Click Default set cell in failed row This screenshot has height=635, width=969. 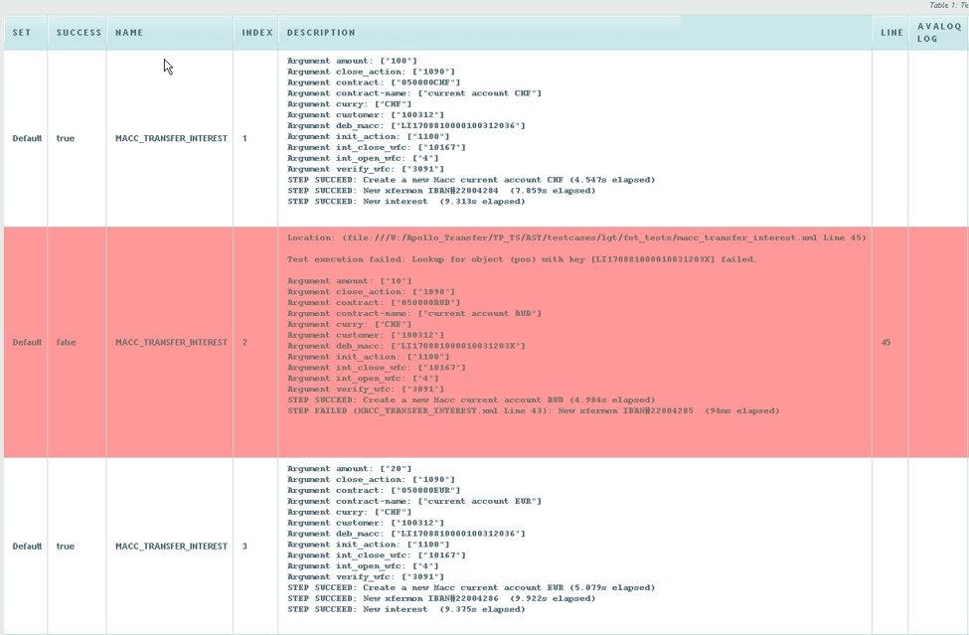[x=27, y=342]
